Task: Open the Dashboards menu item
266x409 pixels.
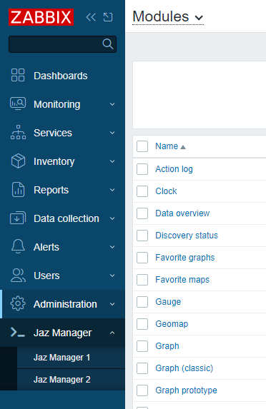Action: [61, 76]
